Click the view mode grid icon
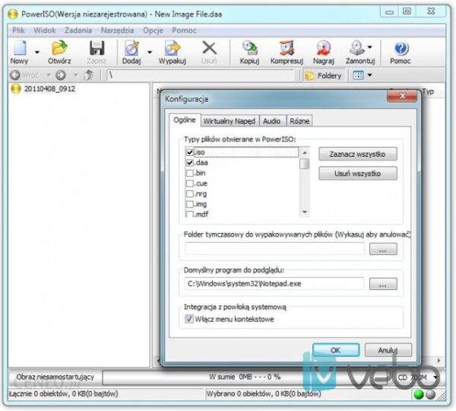Viewport: 456px width, 411px height. [358, 75]
